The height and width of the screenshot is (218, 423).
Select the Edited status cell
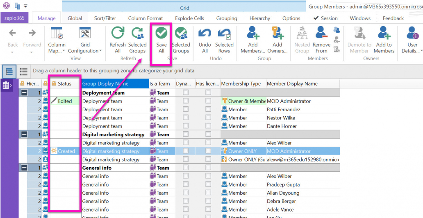pos(65,101)
